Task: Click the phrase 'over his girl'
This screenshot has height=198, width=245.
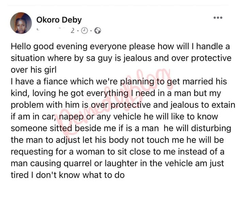Action: click(34, 70)
